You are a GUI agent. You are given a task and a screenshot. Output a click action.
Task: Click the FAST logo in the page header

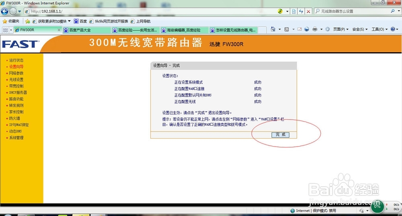pyautogui.click(x=21, y=44)
